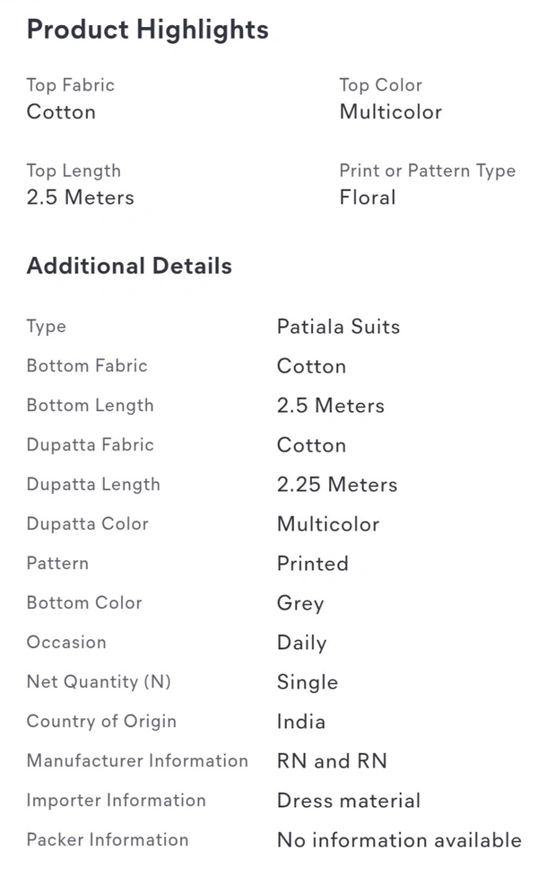Select the Top Length 2.5 Meters value
The width and height of the screenshot is (538, 869).
click(x=81, y=197)
